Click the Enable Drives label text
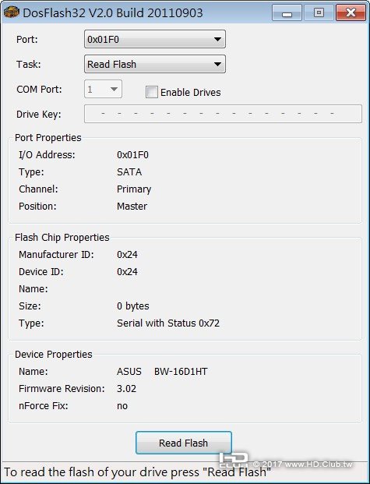 tap(190, 92)
